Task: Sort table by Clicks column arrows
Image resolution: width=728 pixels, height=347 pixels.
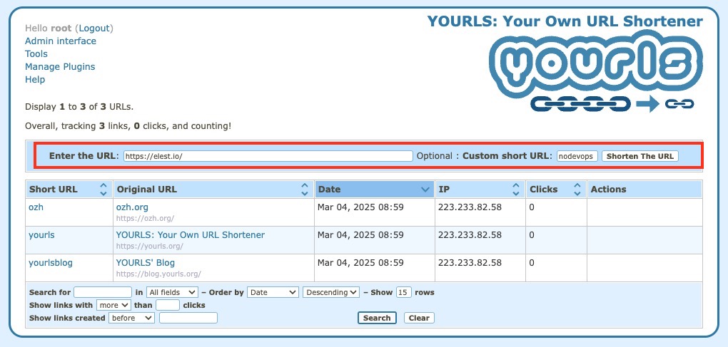Action: tap(577, 189)
